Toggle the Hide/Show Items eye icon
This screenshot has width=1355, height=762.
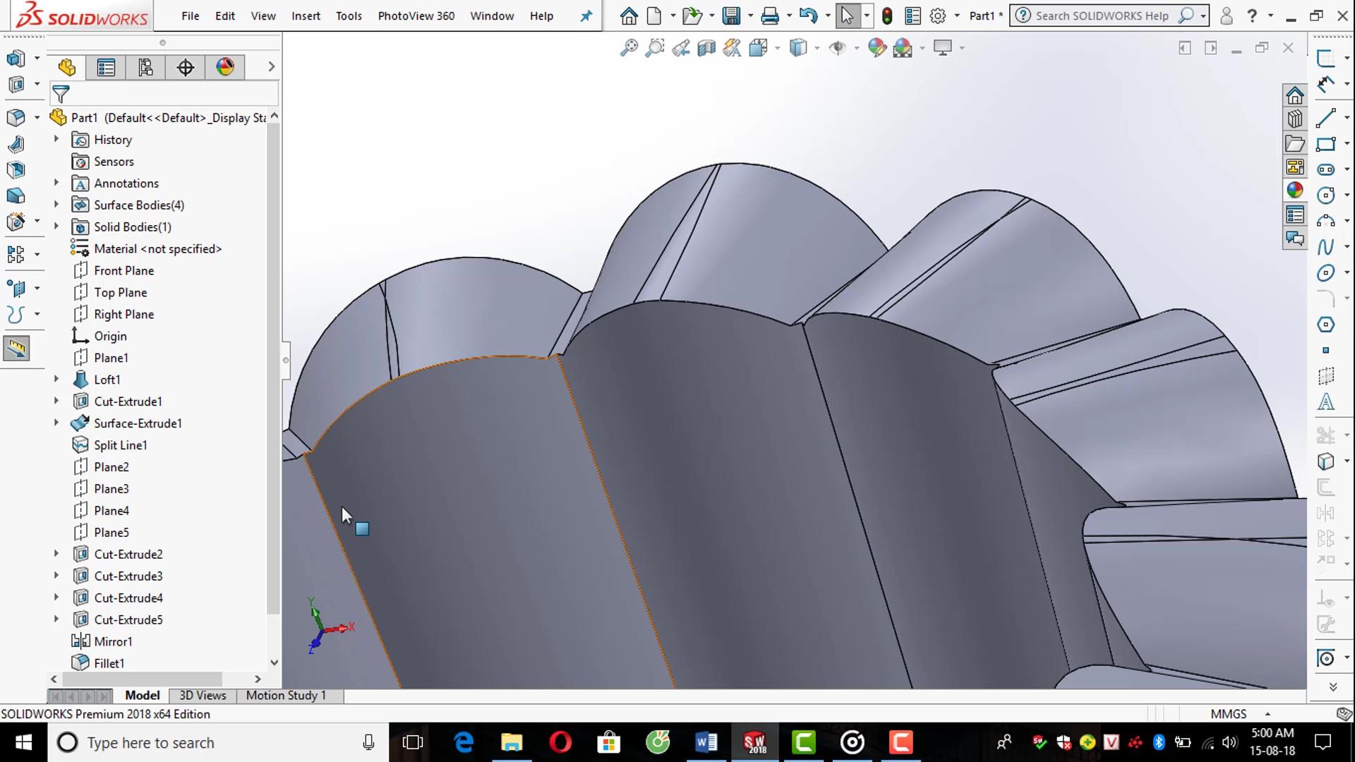(x=838, y=48)
